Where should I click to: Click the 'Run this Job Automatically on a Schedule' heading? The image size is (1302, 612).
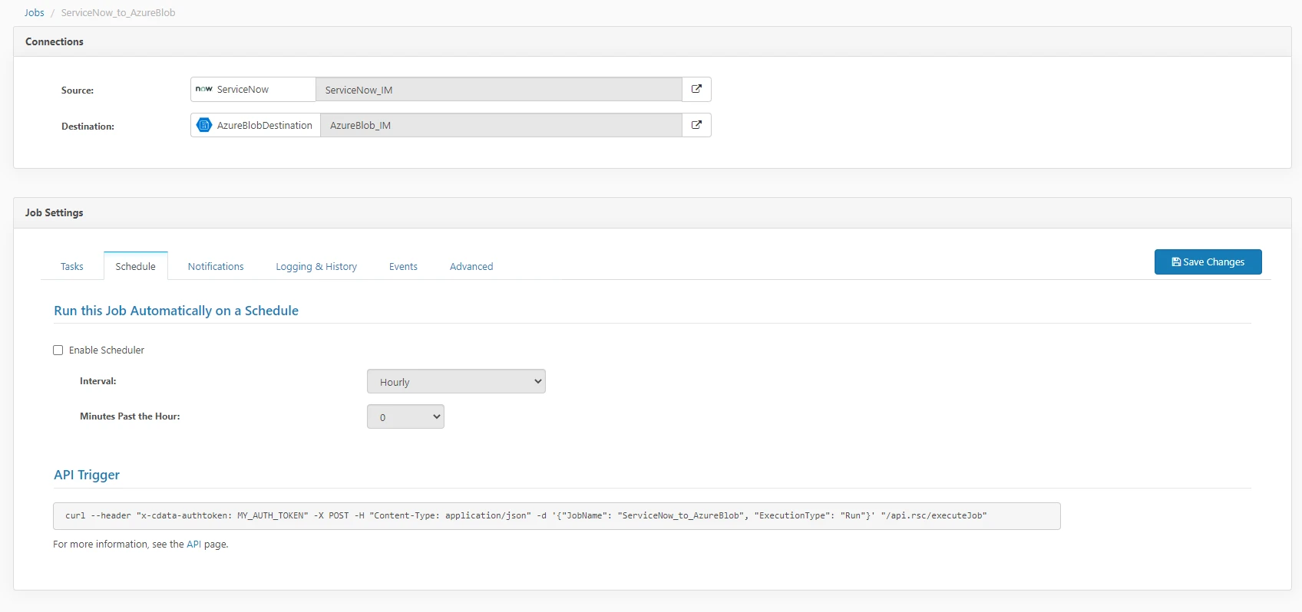point(176,311)
